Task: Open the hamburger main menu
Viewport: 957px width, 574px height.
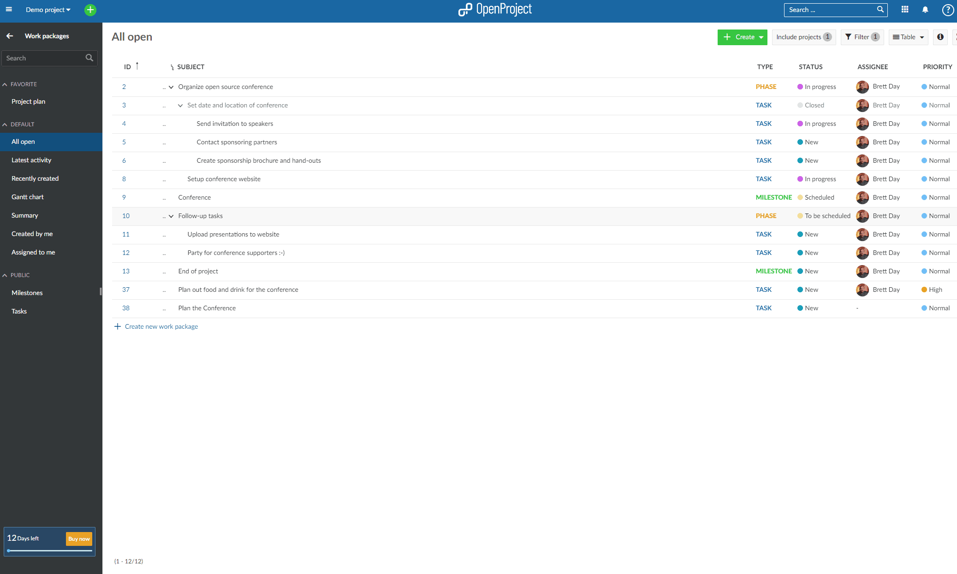Action: coord(9,9)
